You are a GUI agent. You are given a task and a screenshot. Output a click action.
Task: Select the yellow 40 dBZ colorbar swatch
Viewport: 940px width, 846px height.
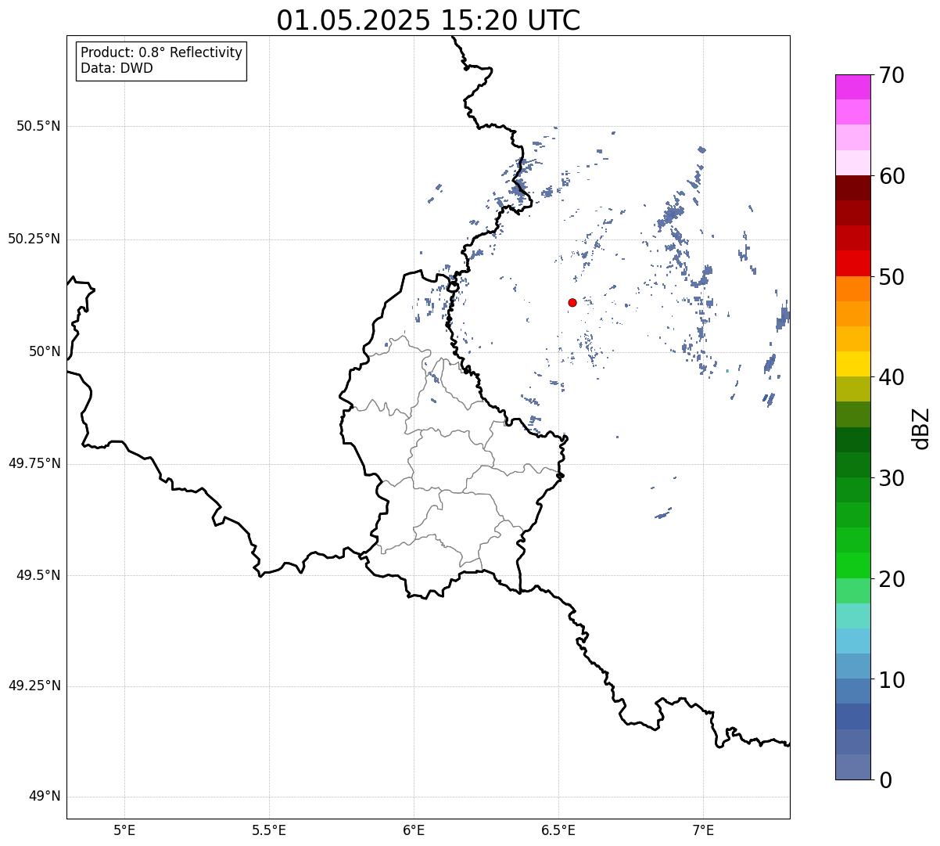coord(853,364)
